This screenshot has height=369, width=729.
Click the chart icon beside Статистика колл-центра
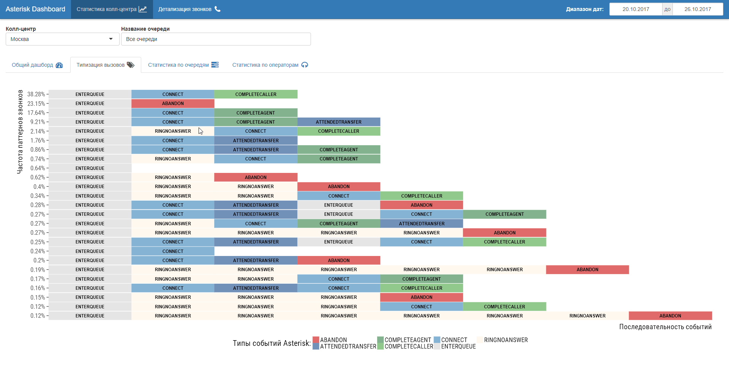142,9
